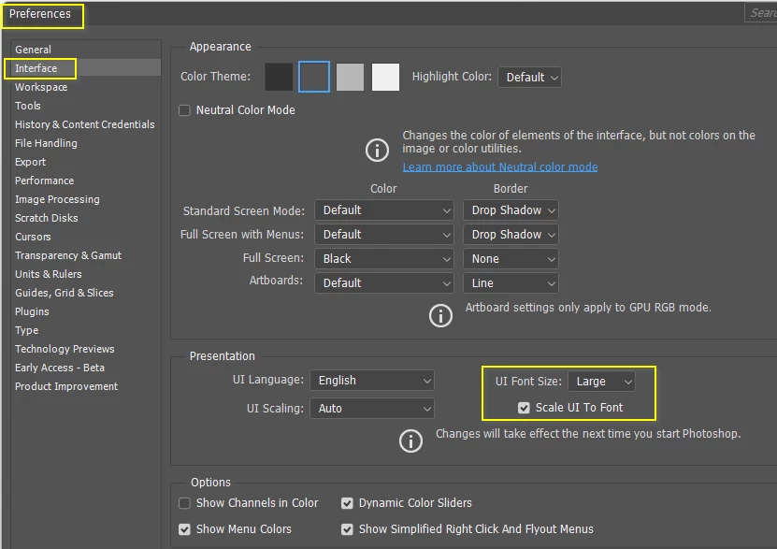
Task: Open Artboards color dropdown
Action: (x=384, y=283)
